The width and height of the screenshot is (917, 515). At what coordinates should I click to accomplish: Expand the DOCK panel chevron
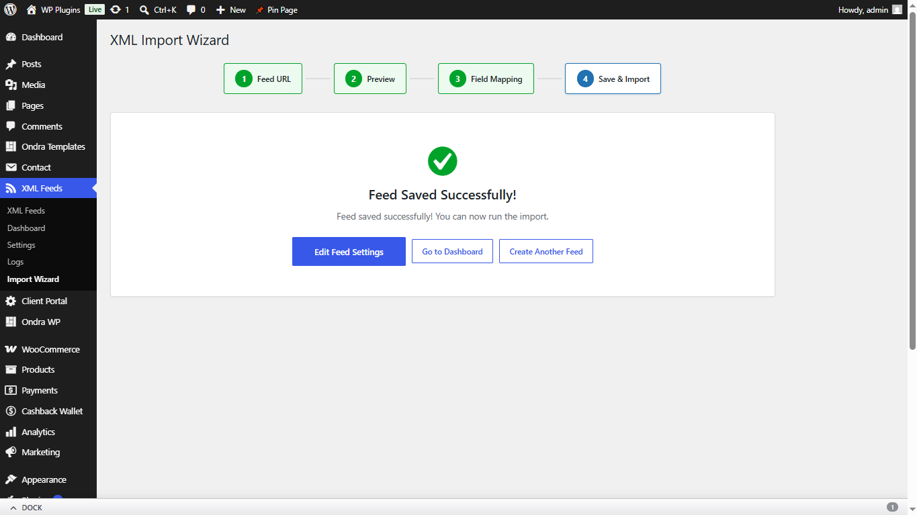[13, 508]
